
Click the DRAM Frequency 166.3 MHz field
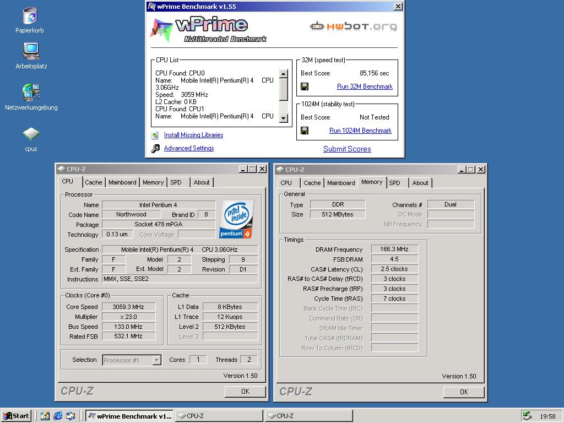[394, 249]
